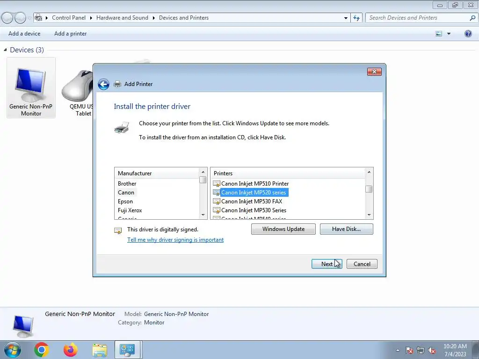Click the network status tray icon
Image resolution: width=479 pixels, height=359 pixels.
click(x=421, y=351)
